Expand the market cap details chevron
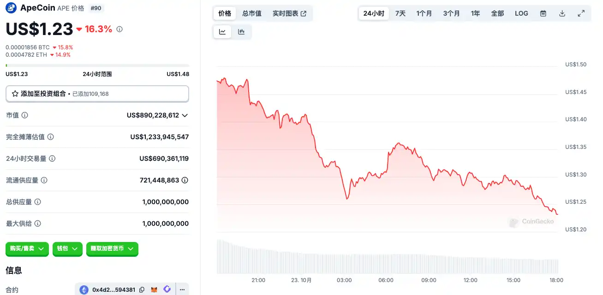The image size is (603, 295). [185, 115]
